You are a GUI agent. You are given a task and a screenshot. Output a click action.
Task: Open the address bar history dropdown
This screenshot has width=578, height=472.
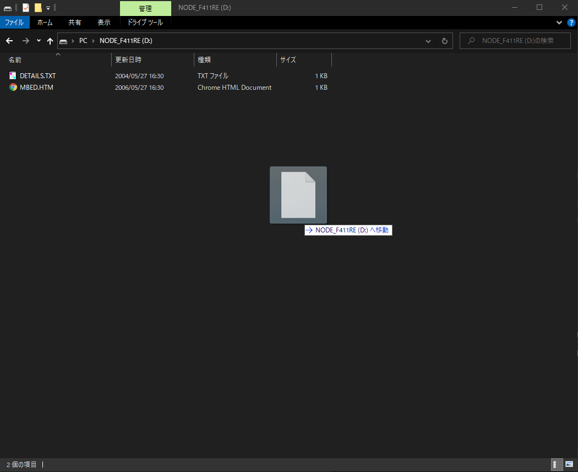(x=428, y=41)
